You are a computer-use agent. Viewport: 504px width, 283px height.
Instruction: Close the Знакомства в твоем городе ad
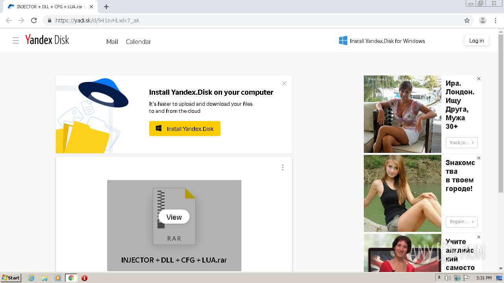click(479, 158)
